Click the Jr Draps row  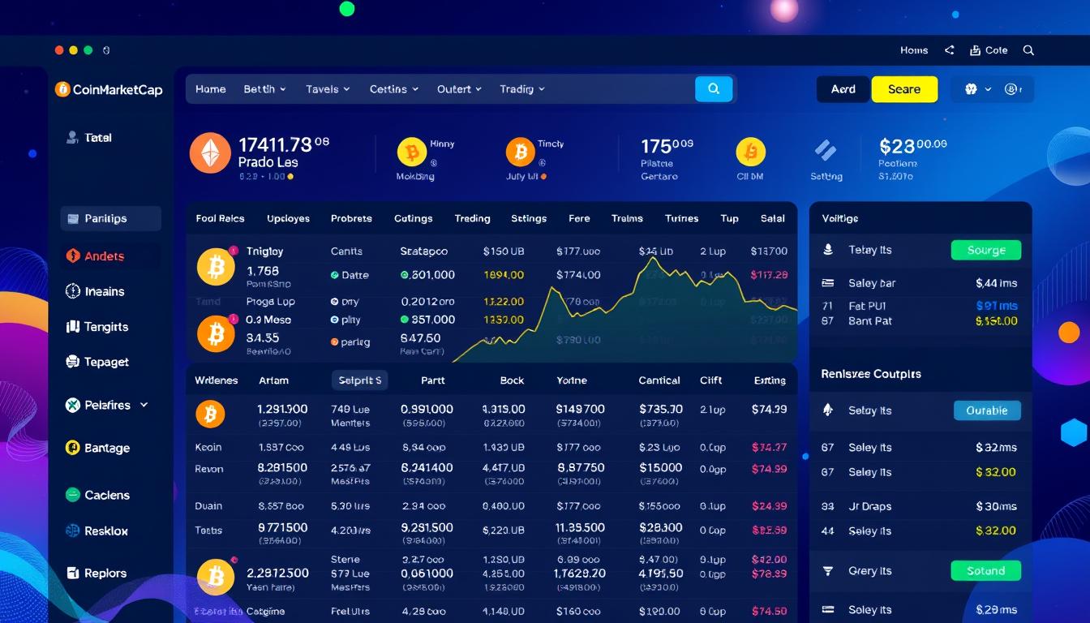click(920, 506)
